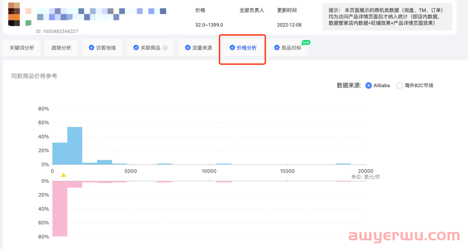Click the large pink bar in lower chart
The height and width of the screenshot is (249, 468).
coord(60,208)
